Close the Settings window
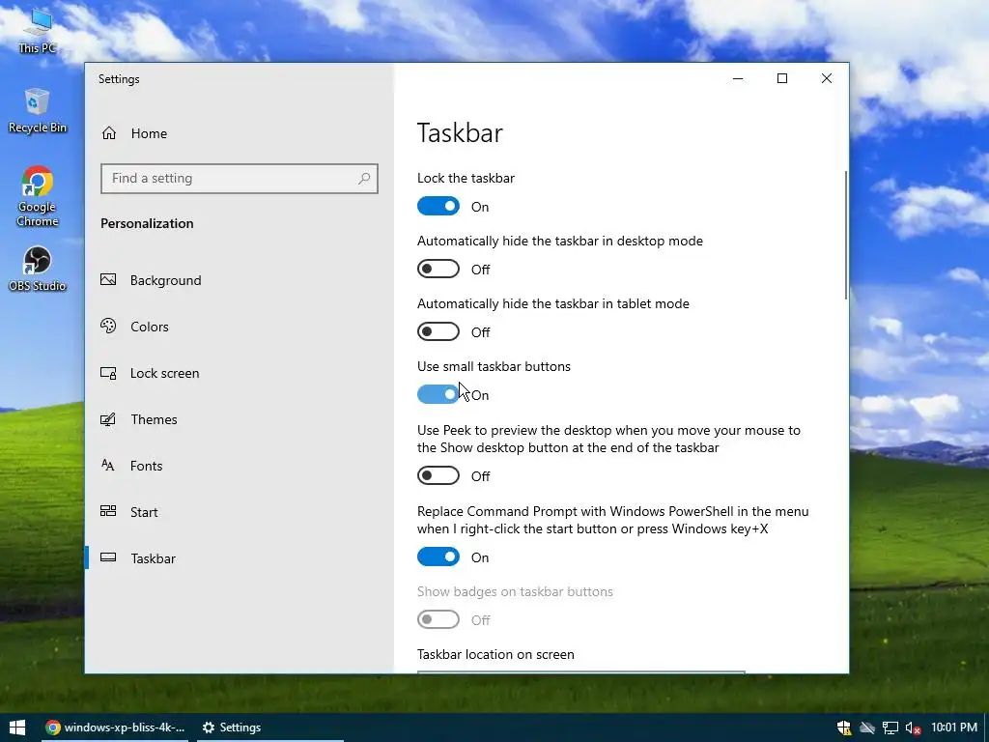Image resolution: width=989 pixels, height=742 pixels. pyautogui.click(x=827, y=78)
